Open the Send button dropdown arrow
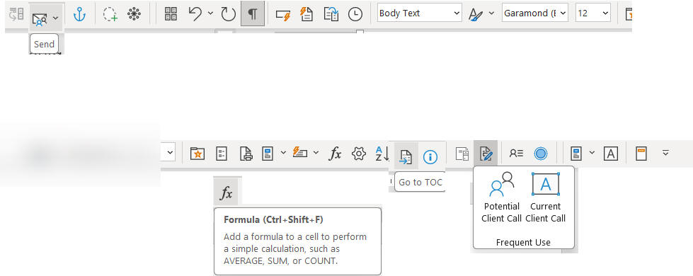Image resolution: width=693 pixels, height=276 pixels. [x=55, y=18]
